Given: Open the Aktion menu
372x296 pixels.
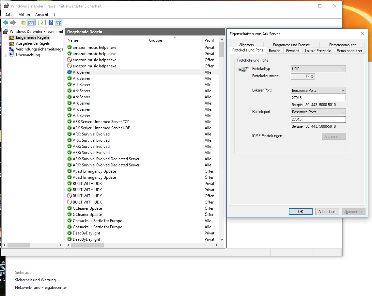Looking at the screenshot, I should 24,14.
